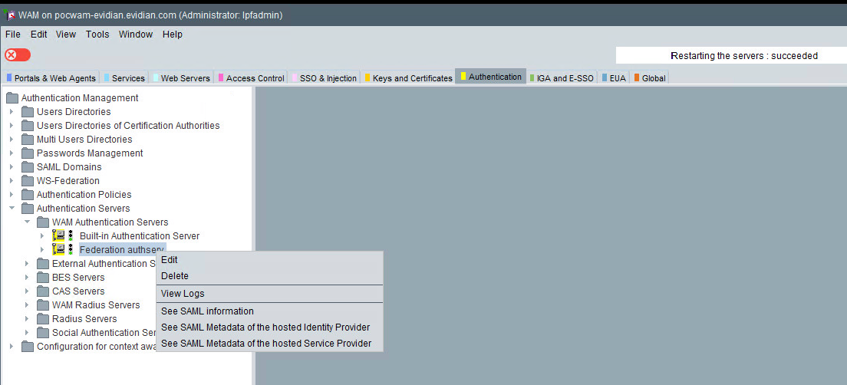Select View Logs in the context menu

point(183,294)
